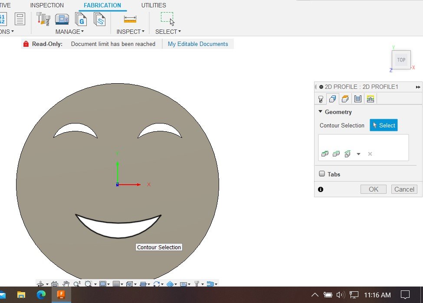423x303 pixels.
Task: Switch to the Inspection tab
Action: click(x=47, y=5)
